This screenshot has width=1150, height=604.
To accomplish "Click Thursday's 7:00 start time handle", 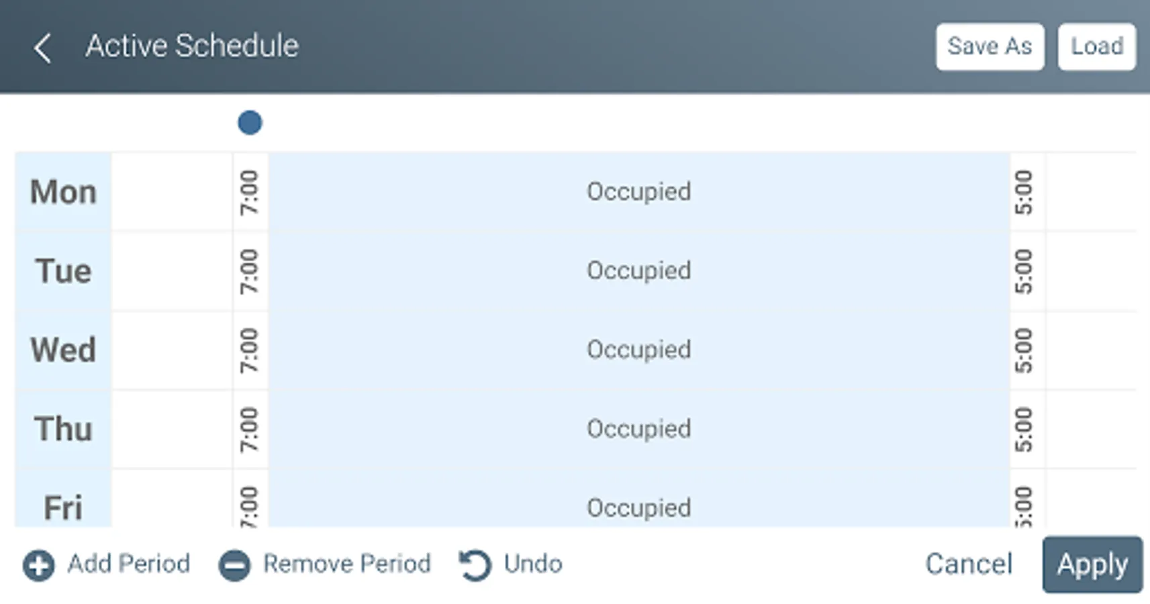I will [250, 430].
